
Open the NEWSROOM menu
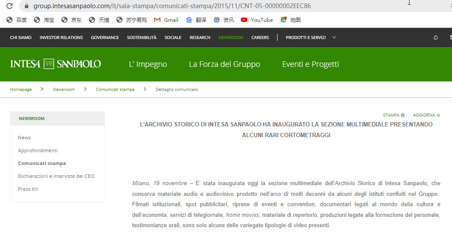pos(231,37)
